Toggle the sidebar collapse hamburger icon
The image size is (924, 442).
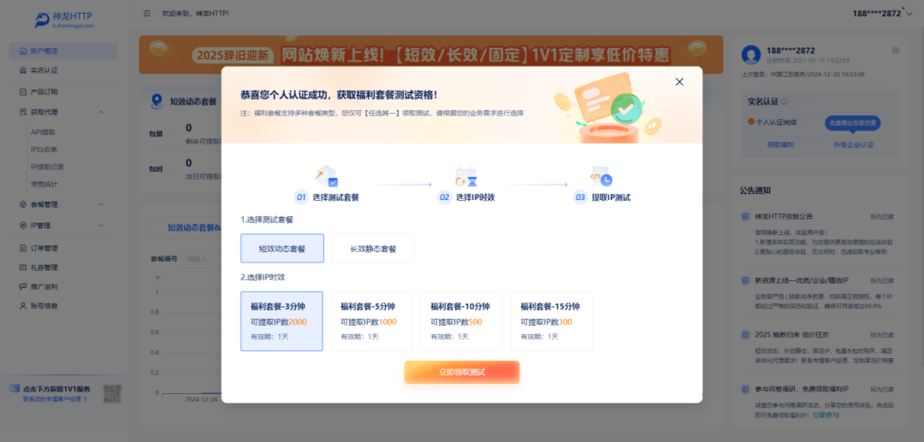point(147,13)
